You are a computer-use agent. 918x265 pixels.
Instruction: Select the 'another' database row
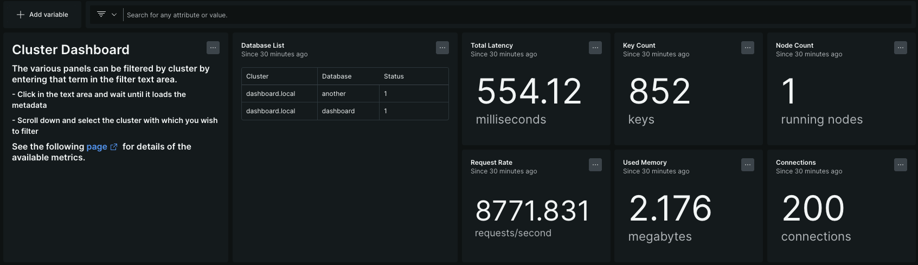tap(334, 94)
